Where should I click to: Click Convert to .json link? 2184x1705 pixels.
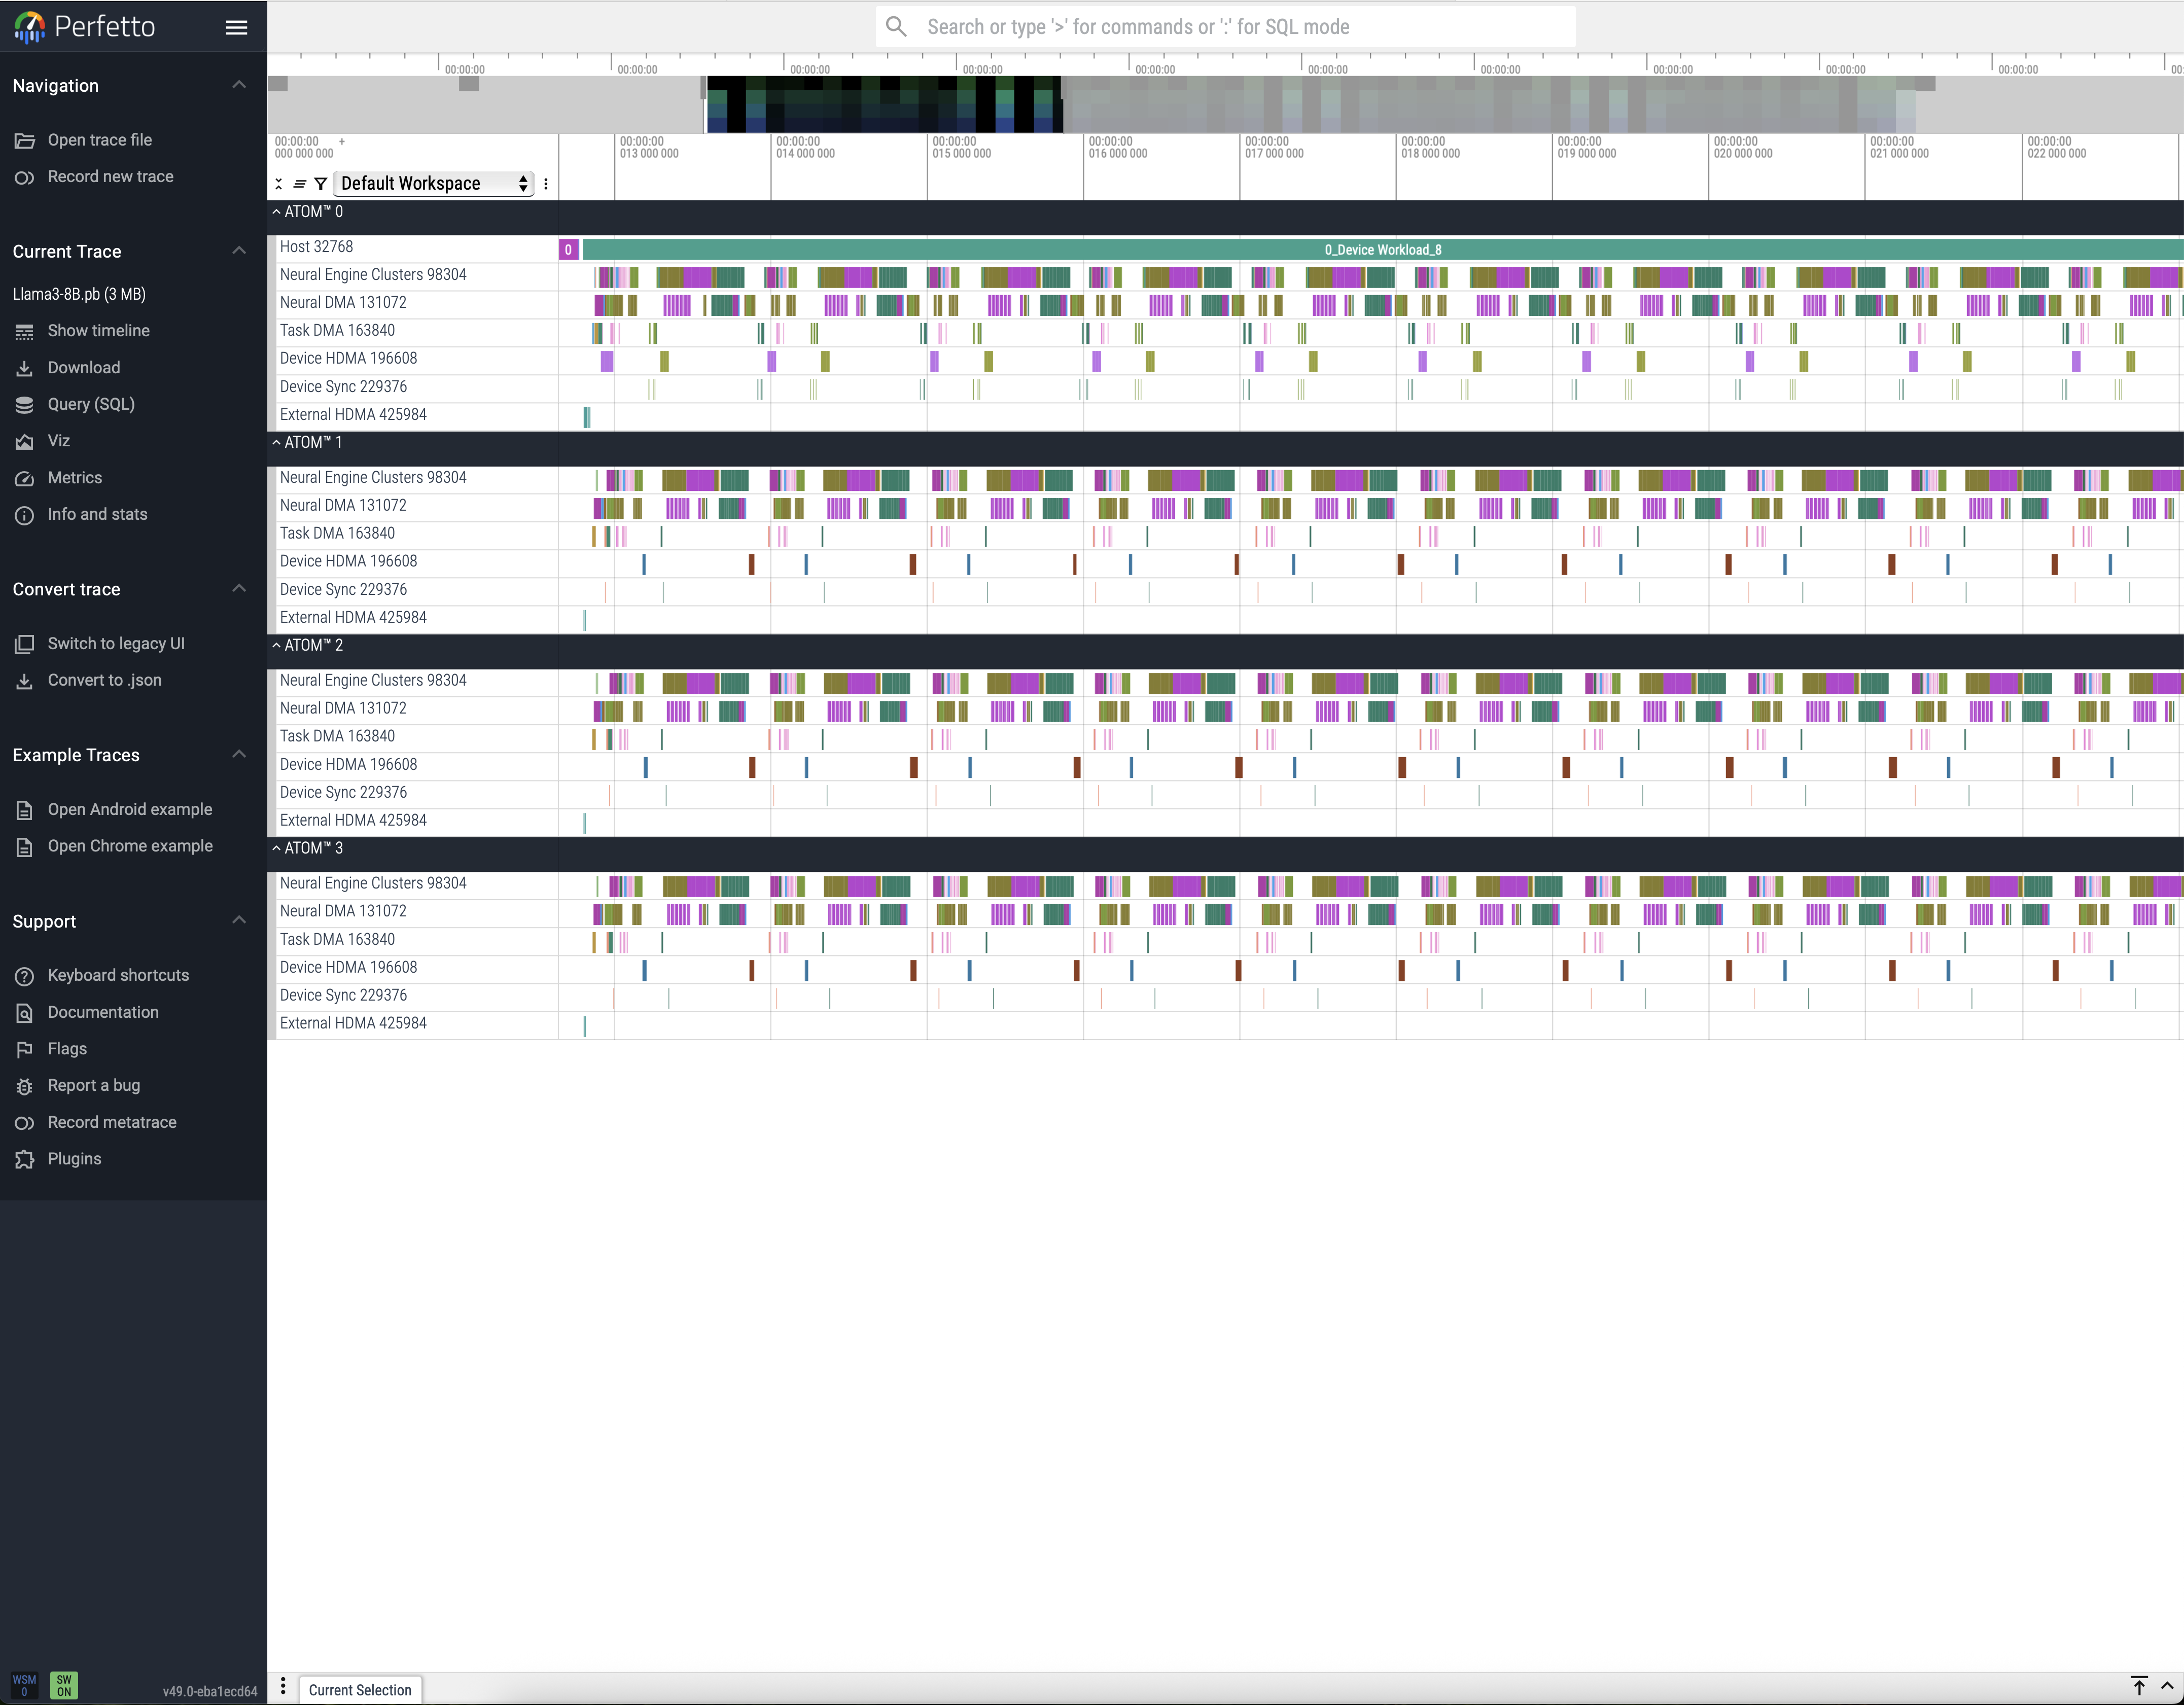tap(104, 680)
